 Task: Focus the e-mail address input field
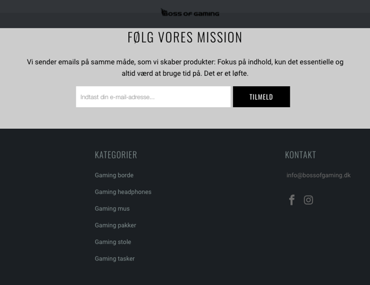click(153, 97)
